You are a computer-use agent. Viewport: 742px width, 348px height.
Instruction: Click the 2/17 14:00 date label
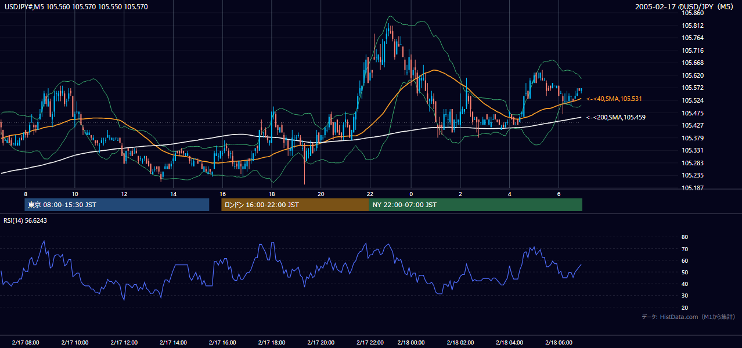pos(174,343)
